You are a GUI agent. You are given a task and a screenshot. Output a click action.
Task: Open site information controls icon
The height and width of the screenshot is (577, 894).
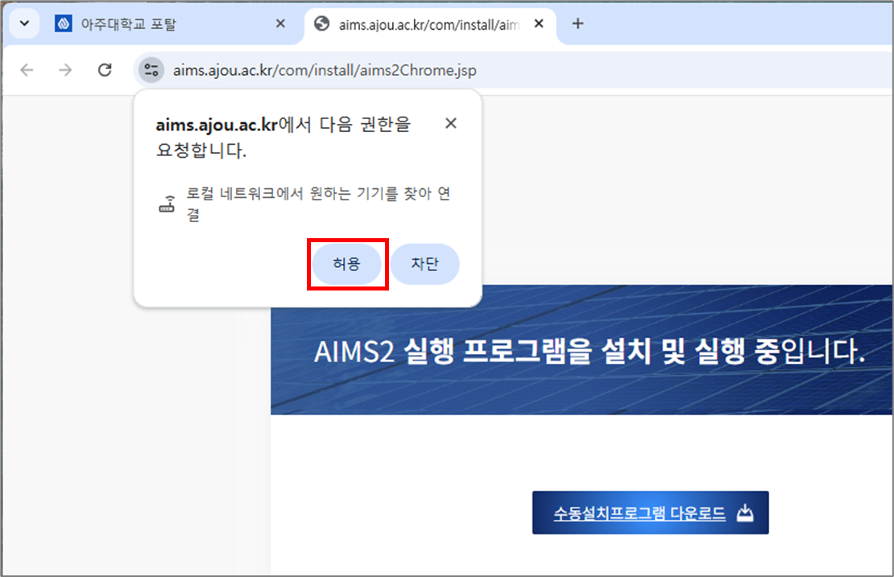click(151, 70)
